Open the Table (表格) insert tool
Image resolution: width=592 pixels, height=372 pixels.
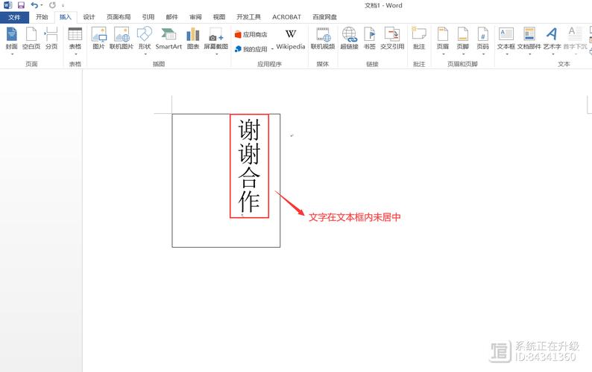pos(75,39)
